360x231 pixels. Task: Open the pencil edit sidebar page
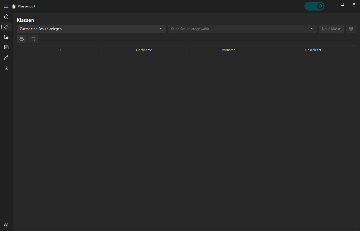[6, 57]
